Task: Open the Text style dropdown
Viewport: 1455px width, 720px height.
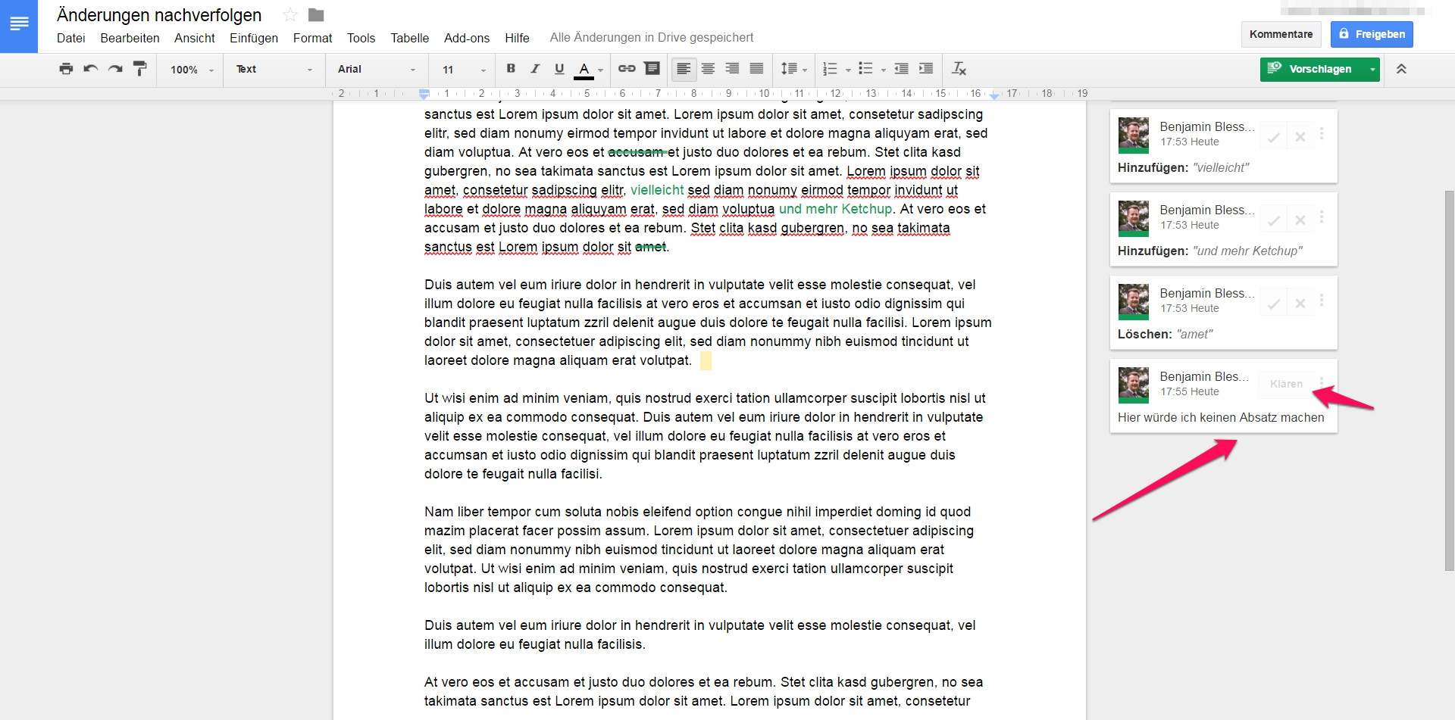Action: 274,70
